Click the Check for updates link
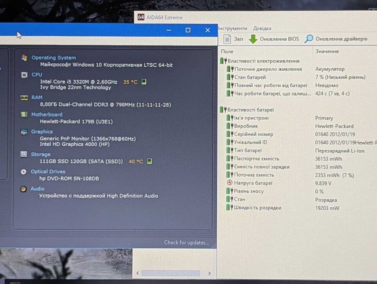The image size is (377, 284). [x=187, y=242]
